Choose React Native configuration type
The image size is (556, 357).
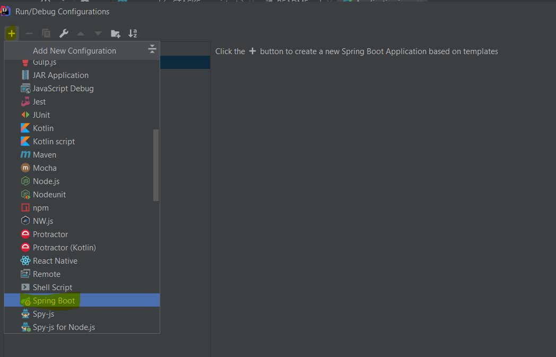point(82,260)
